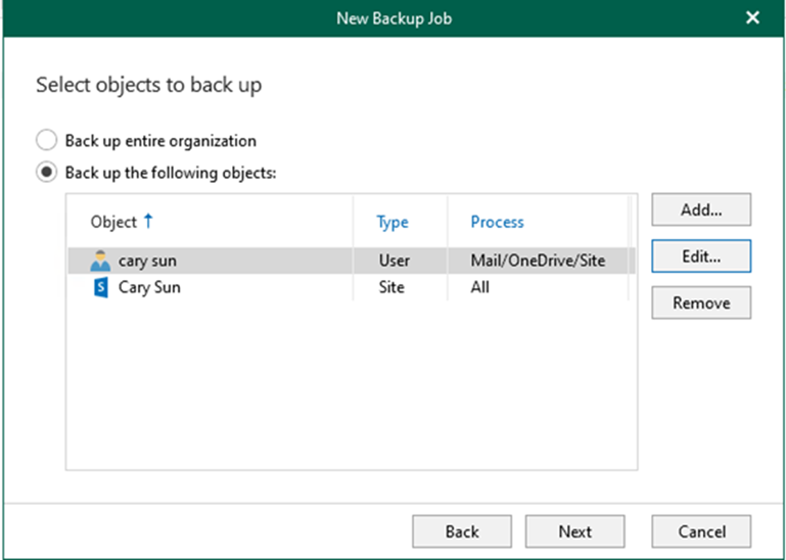Sort the list by Process column header

click(x=497, y=222)
